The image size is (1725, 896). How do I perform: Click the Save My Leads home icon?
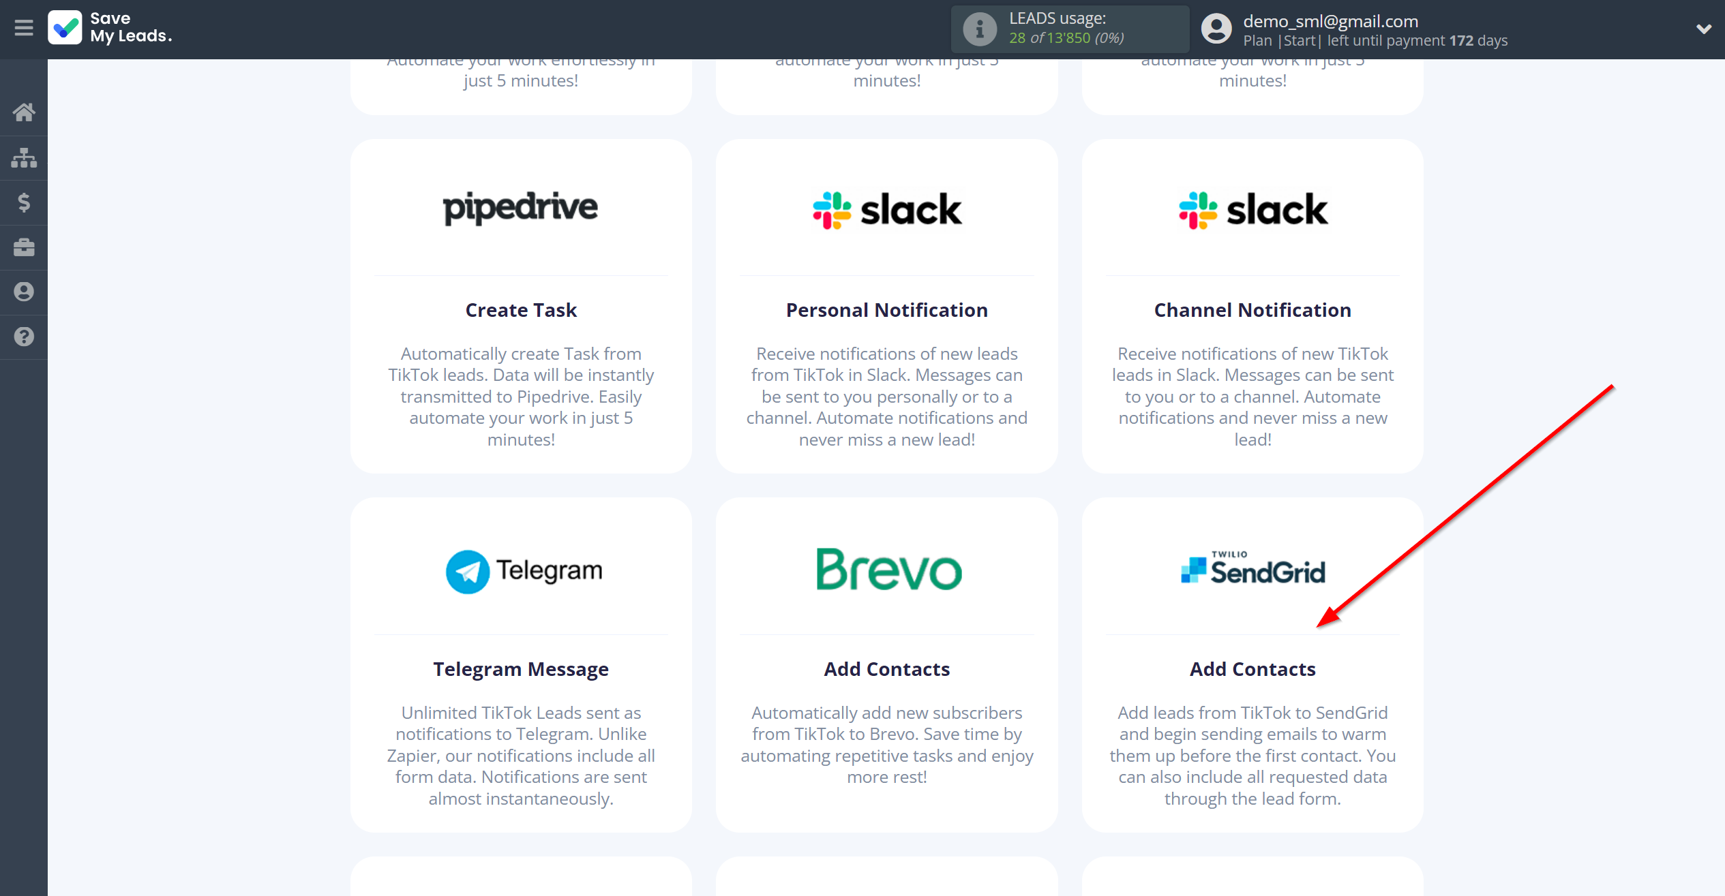[x=24, y=110]
